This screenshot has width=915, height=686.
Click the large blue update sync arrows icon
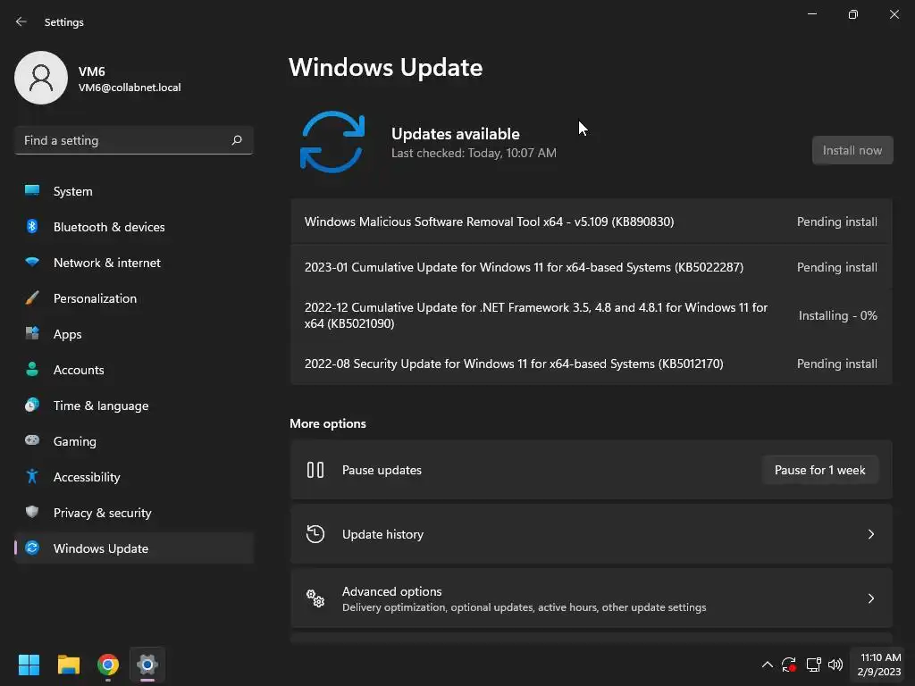(x=332, y=142)
